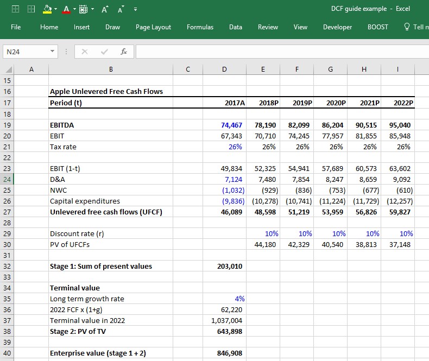Switch to the BOOST tab
The image size is (429, 361).
(x=377, y=27)
